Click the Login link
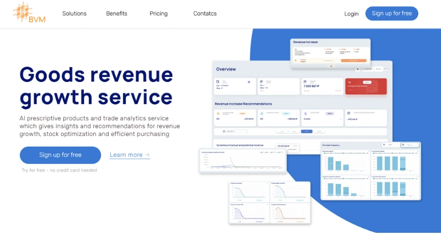 click(x=351, y=14)
